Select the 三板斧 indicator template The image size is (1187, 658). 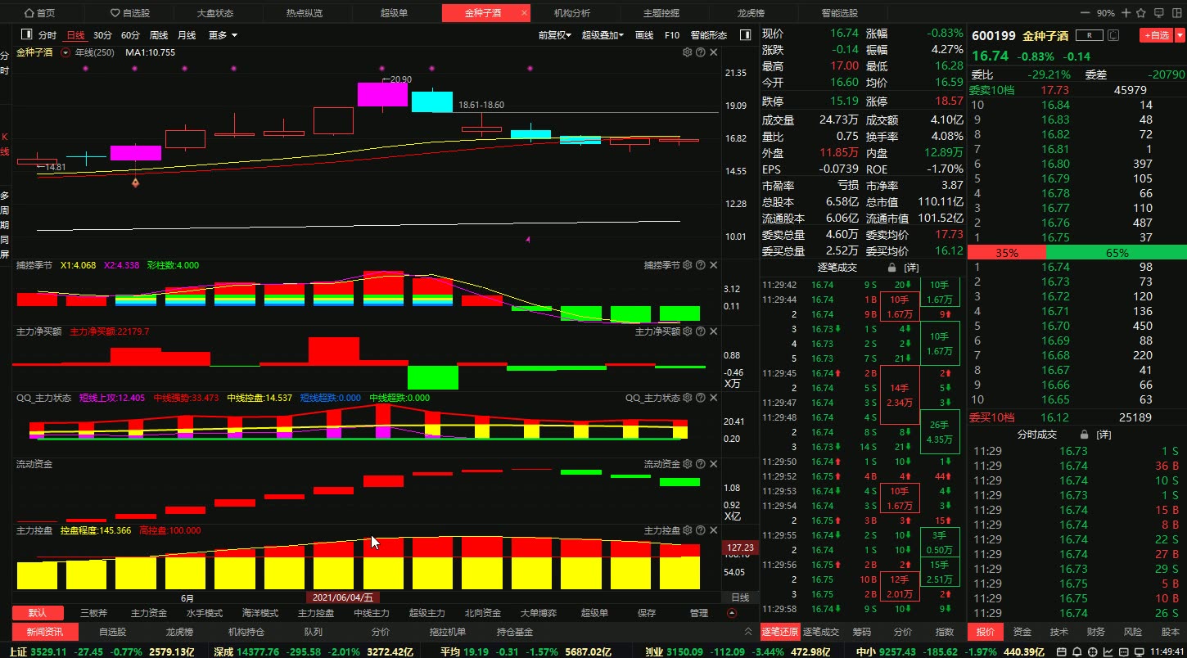pyautogui.click(x=93, y=613)
